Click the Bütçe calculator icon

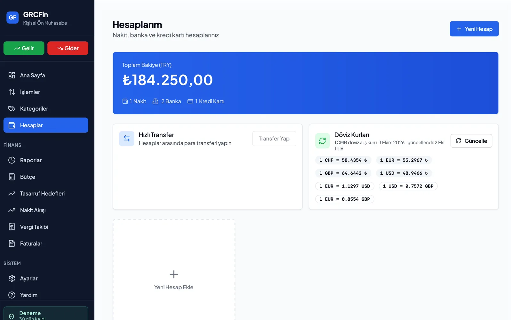point(12,177)
